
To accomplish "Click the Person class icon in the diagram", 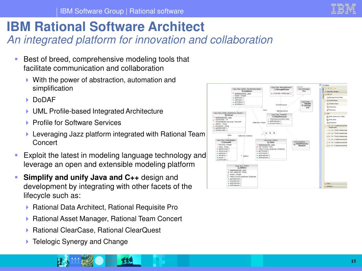I will [x=226, y=115].
